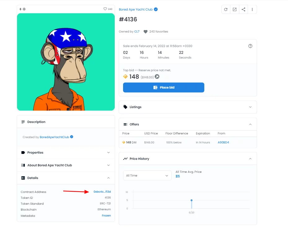Click the arrow icon beside $148.00
The image size is (288, 227).
pos(157,76)
